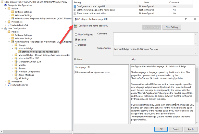This screenshot has width=199, height=134.
Task: Click the Windows Settings folder icon under User Configuration
Action: point(13,38)
